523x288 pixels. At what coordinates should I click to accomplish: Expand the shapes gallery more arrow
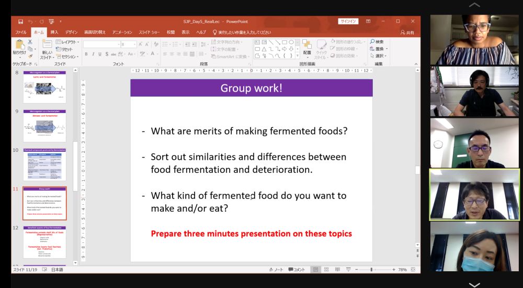pos(298,56)
